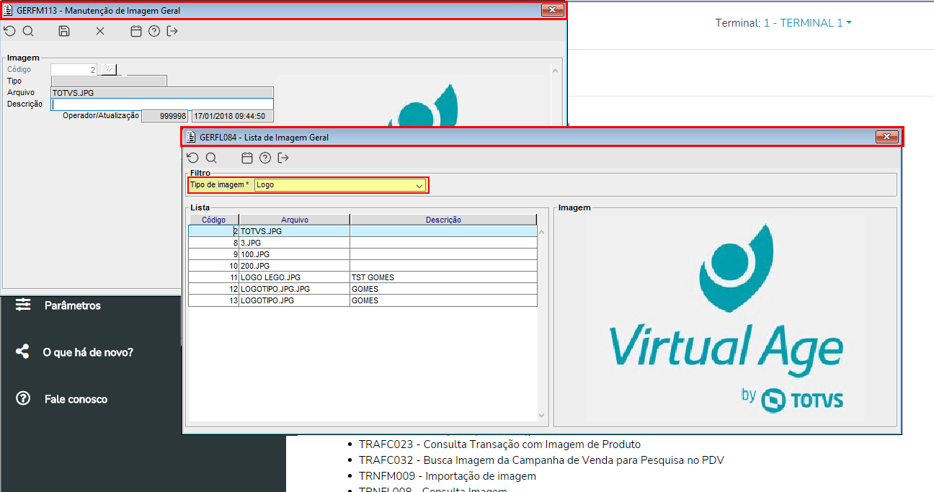Click the document icon in GERFL084 title bar
The image size is (934, 492).
coord(191,137)
